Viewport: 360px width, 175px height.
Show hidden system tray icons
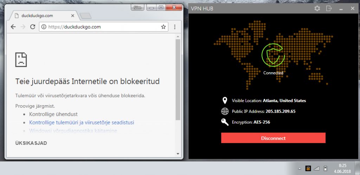tap(300, 169)
